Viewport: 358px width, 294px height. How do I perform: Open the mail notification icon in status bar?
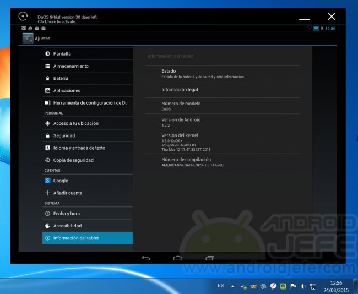point(24,28)
